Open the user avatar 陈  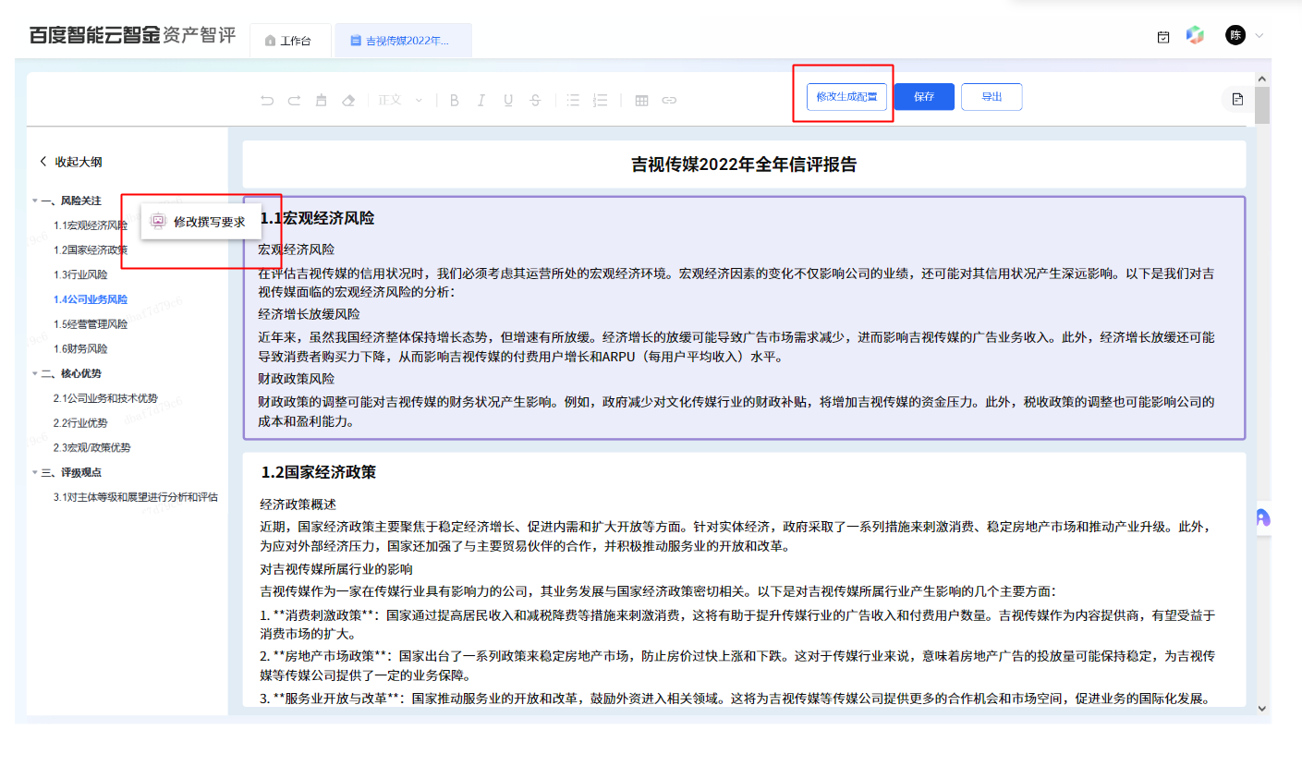[1235, 35]
